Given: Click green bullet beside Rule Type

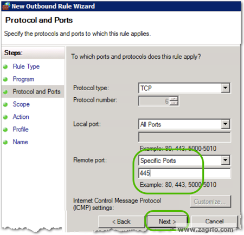Looking at the screenshot, I should [x=5, y=67].
